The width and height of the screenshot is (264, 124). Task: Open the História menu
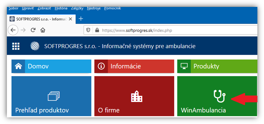tap(61, 8)
